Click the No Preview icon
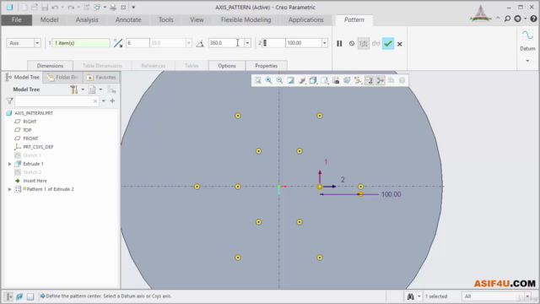This screenshot has width=540, height=304. (x=352, y=43)
